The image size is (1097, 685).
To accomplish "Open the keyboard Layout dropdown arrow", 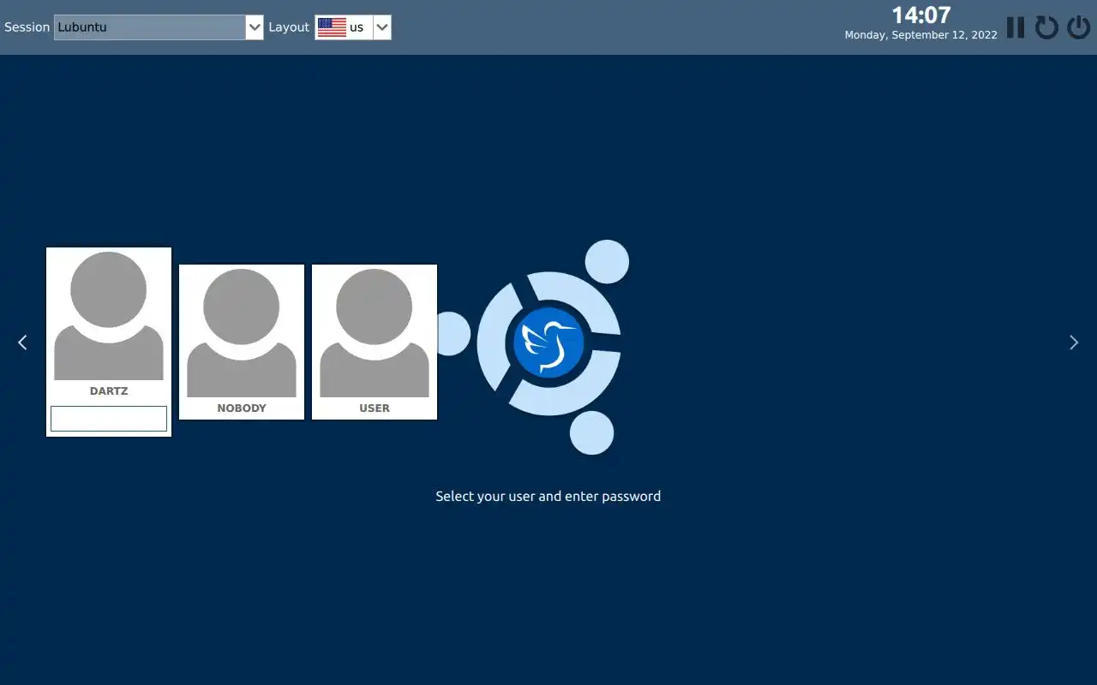I will click(x=382, y=27).
